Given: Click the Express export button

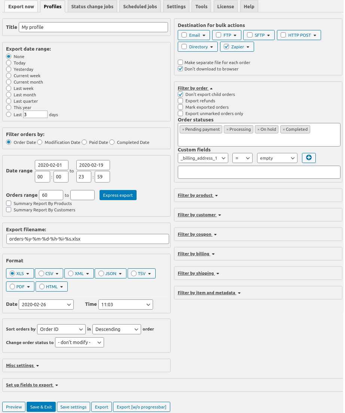Looking at the screenshot, I should point(118,195).
